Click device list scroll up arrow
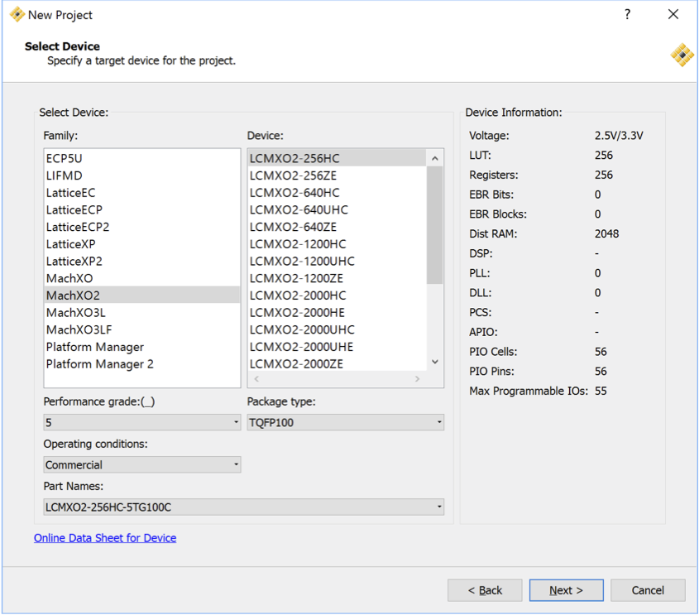 pos(434,158)
